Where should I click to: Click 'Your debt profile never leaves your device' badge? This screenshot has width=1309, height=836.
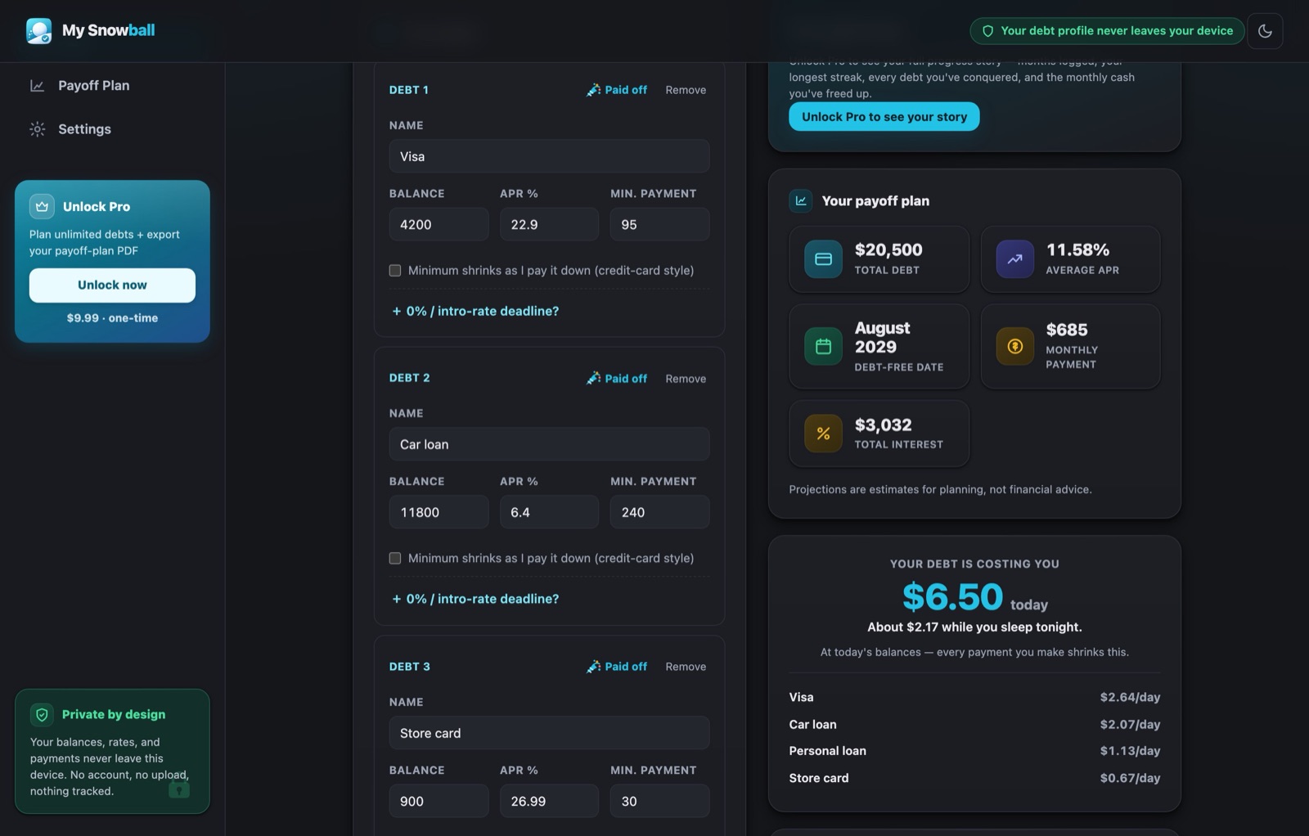point(1107,31)
